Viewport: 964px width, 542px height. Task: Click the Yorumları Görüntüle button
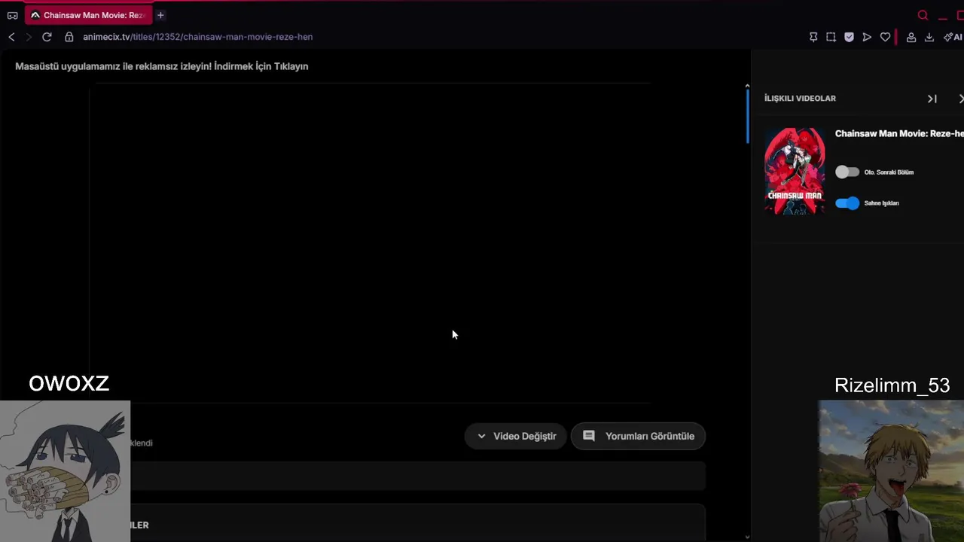coord(638,436)
